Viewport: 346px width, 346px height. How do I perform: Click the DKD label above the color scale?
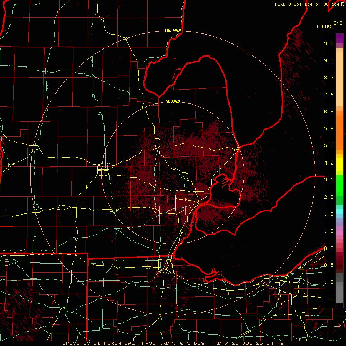pyautogui.click(x=338, y=23)
